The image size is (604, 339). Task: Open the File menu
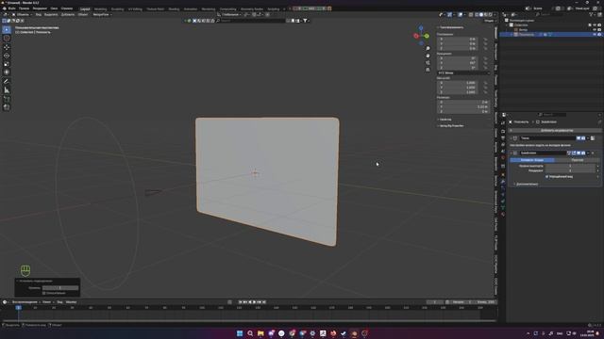tap(12, 8)
